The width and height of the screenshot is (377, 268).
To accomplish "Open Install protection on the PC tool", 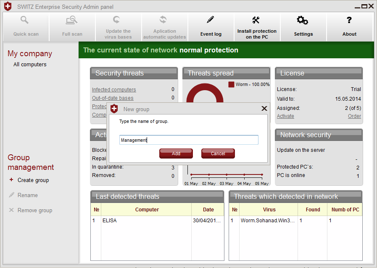I will 256,20.
